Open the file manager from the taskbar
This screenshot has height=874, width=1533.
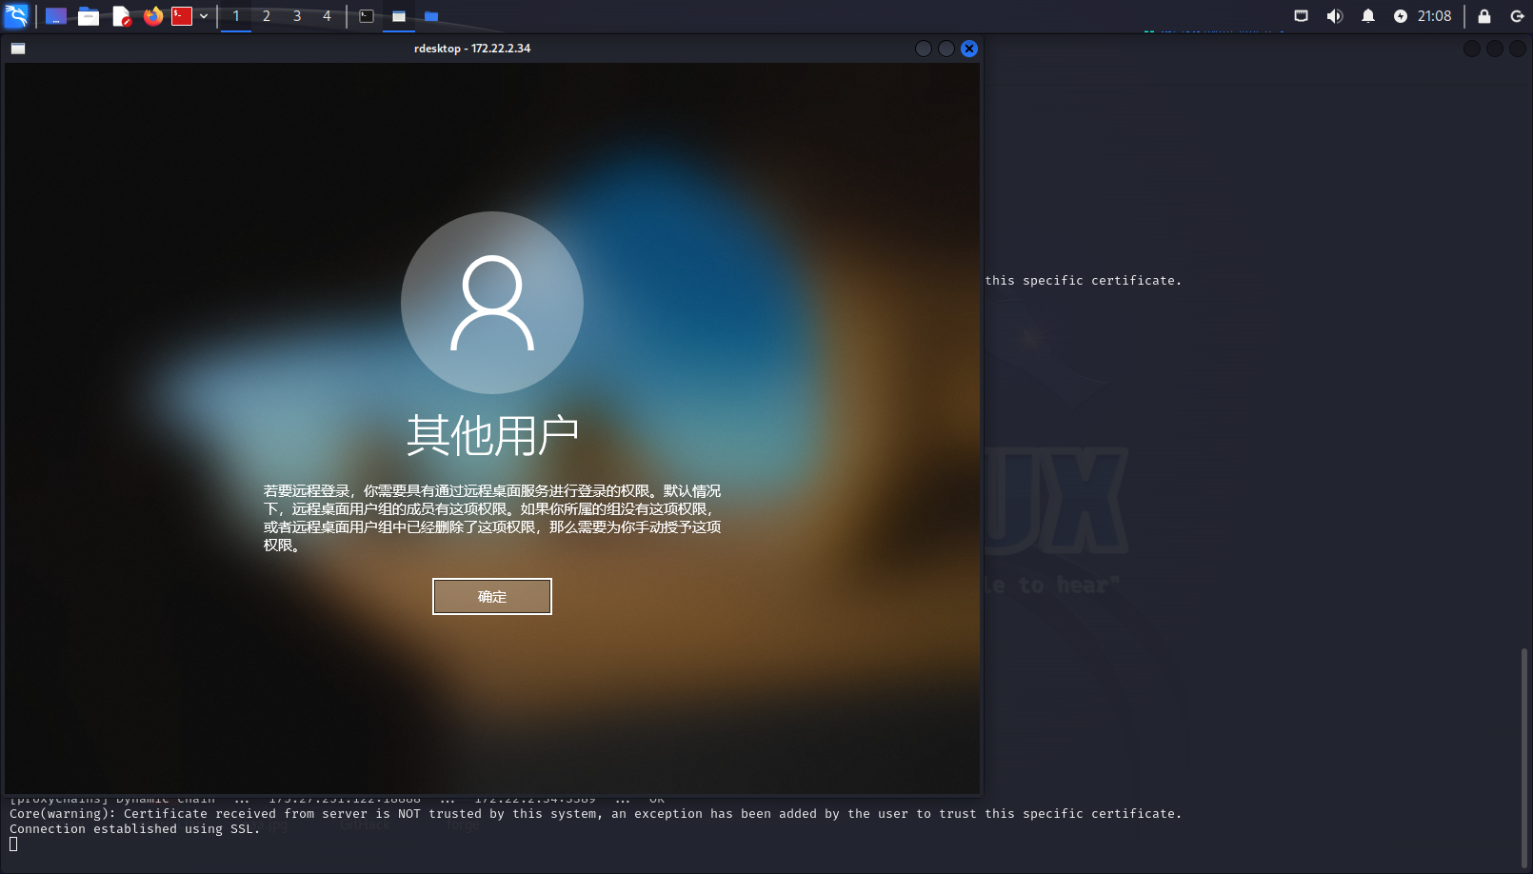[89, 15]
